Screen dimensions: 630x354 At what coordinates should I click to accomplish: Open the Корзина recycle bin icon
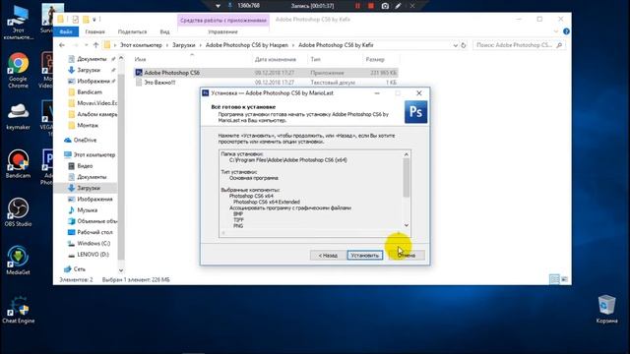[x=606, y=309]
